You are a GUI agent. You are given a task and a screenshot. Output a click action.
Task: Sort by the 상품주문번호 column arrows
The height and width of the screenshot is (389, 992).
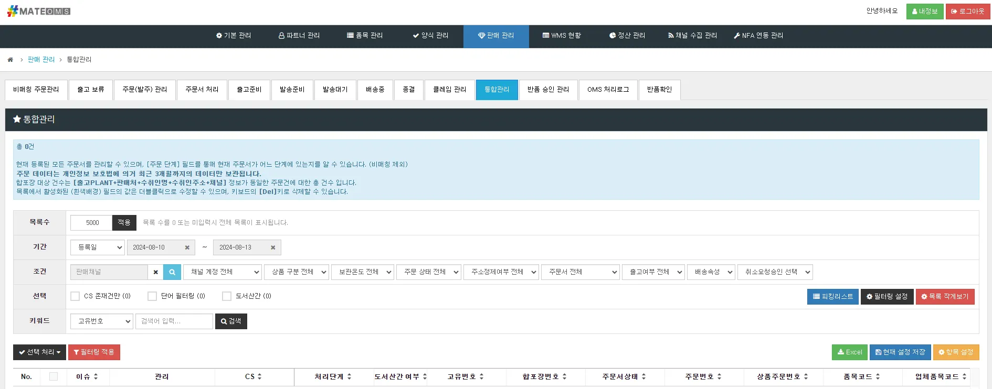click(x=806, y=376)
